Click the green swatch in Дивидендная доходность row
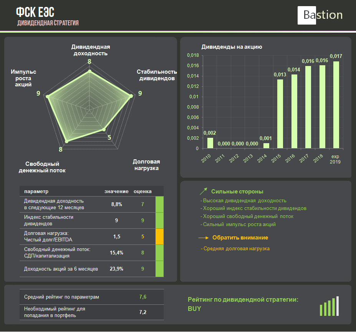This screenshot has height=332, width=356. click(159, 204)
